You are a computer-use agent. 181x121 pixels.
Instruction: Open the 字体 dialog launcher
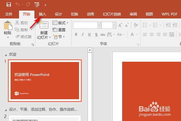[x=138, y=44]
